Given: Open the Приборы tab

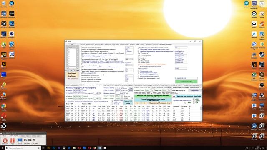Looking at the screenshot, I should pyautogui.click(x=132, y=45).
